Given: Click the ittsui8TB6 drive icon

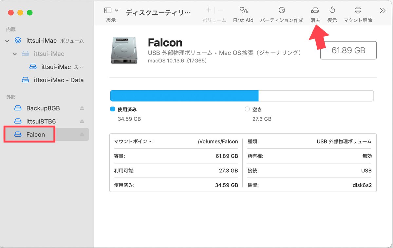Looking at the screenshot, I should coord(18,121).
